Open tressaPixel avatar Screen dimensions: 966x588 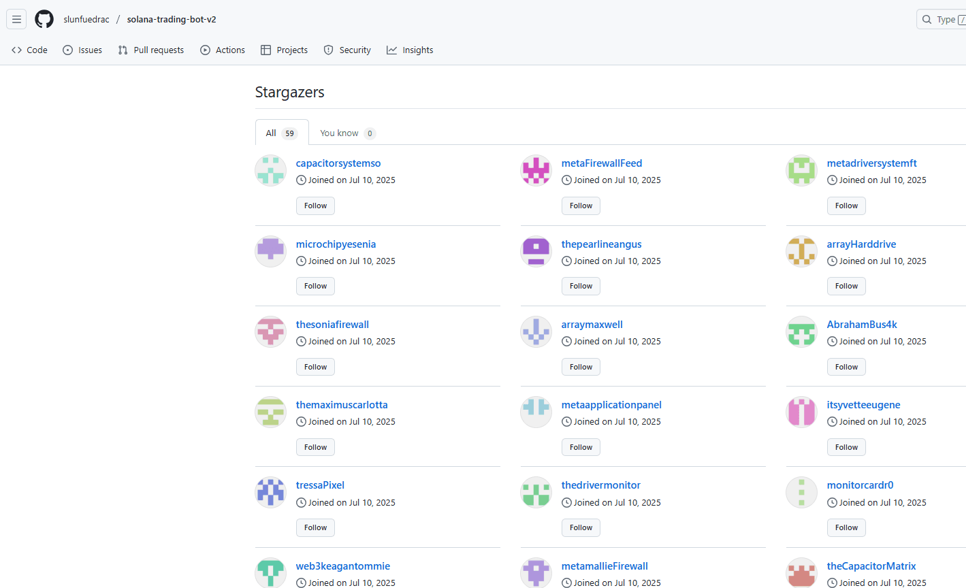tap(271, 492)
